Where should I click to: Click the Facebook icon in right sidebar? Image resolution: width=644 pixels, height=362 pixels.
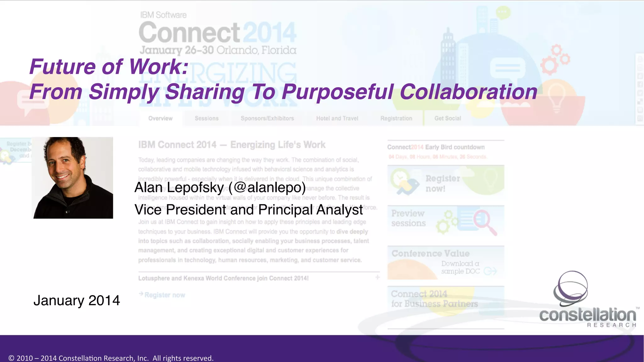click(x=640, y=85)
